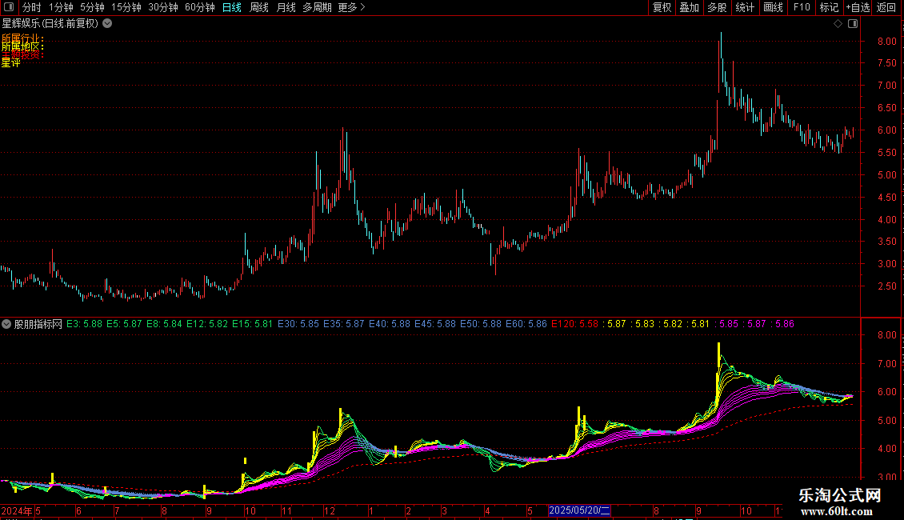Click the E45: 5.88 indicator value
Viewport: 904px width, 520px height.
(x=434, y=324)
